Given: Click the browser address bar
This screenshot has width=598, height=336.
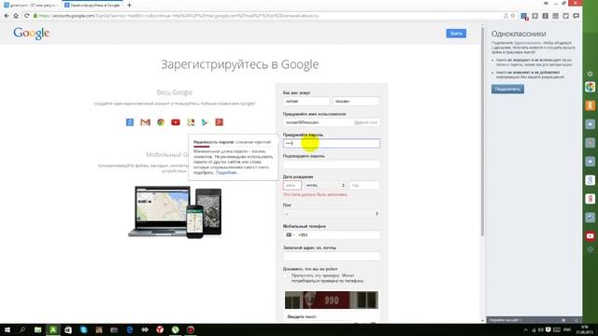Looking at the screenshot, I should [267, 16].
